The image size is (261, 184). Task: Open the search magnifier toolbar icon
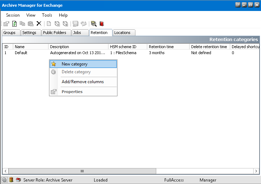(93, 24)
